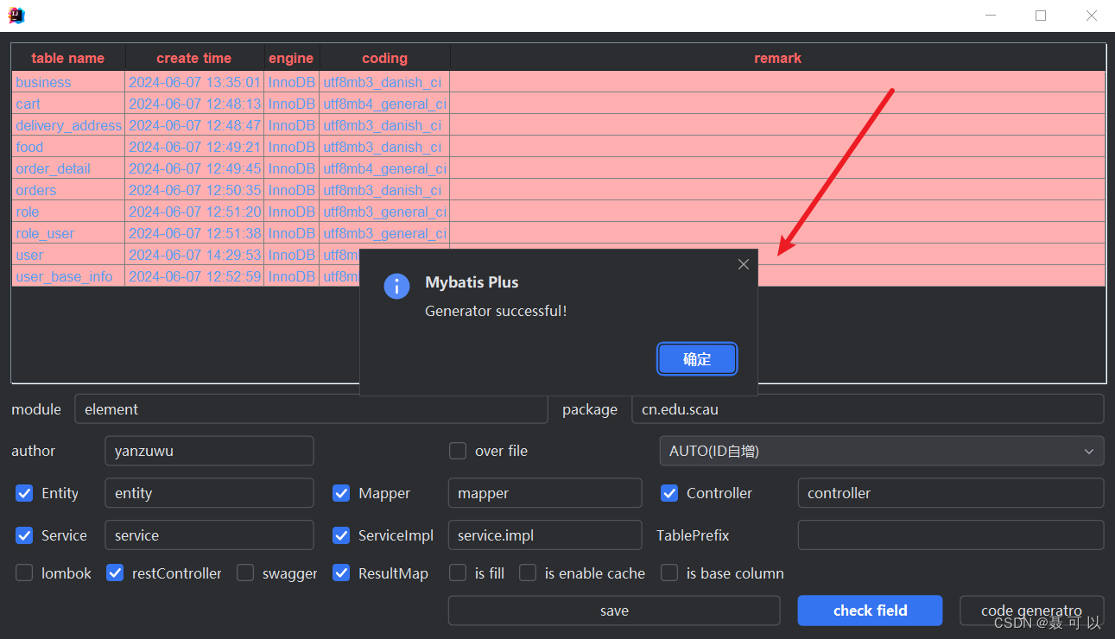Click the module input field
This screenshot has height=639, width=1115.
coord(311,409)
